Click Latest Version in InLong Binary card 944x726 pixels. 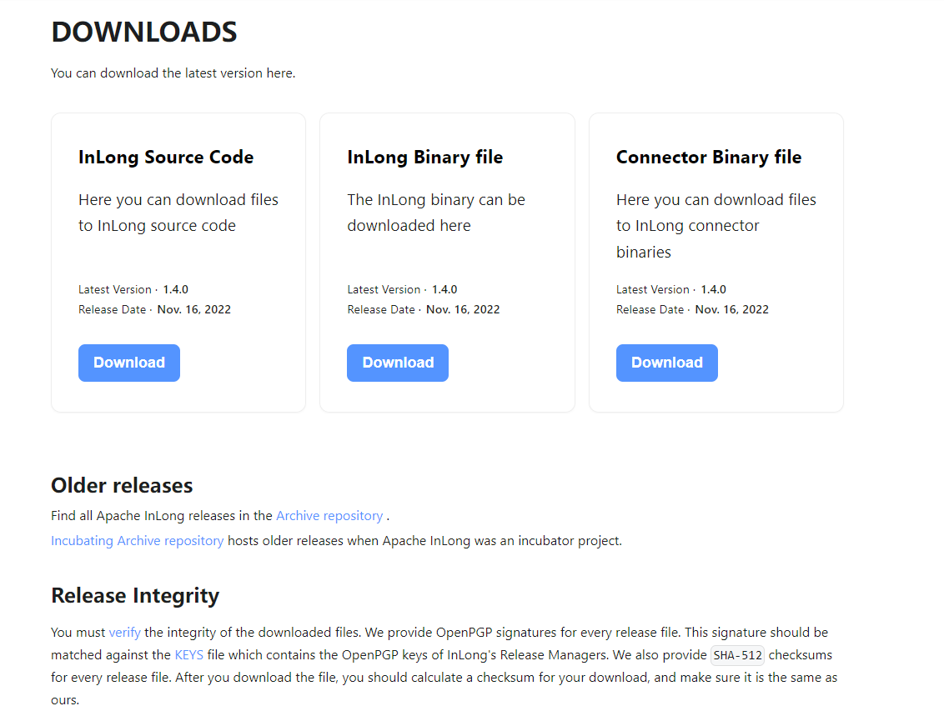pos(402,289)
